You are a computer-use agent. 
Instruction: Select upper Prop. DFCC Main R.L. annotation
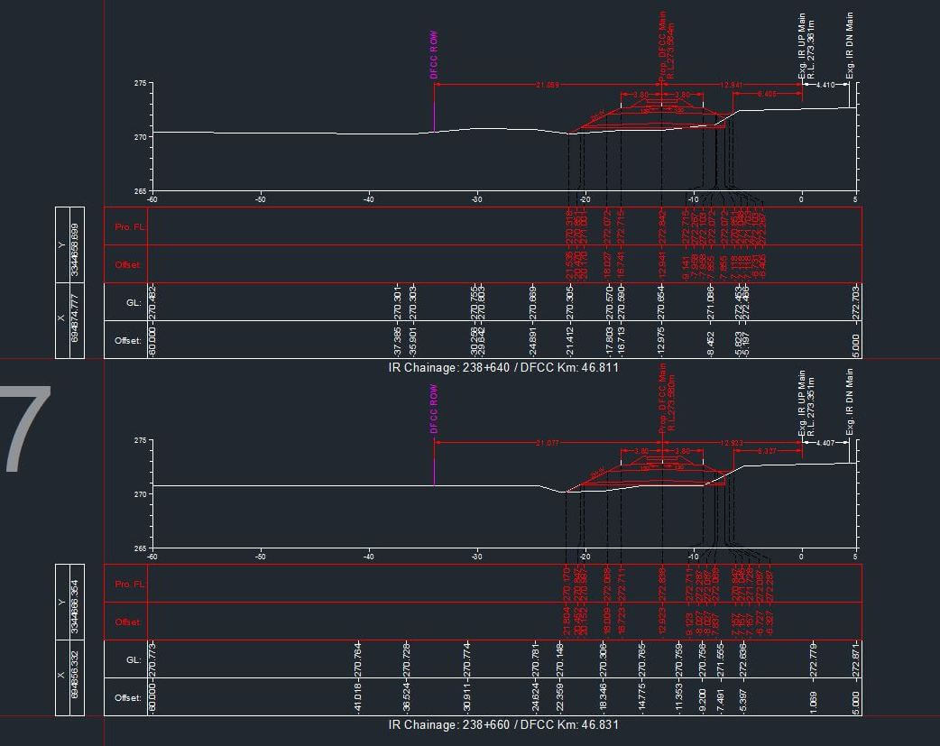[x=667, y=45]
